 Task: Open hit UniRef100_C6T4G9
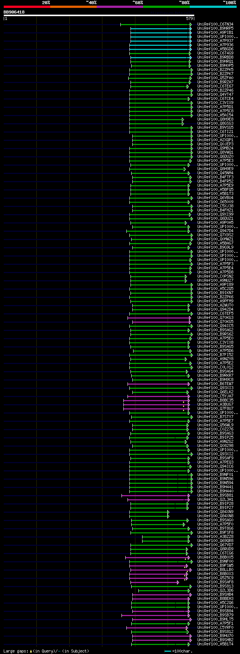215,53
